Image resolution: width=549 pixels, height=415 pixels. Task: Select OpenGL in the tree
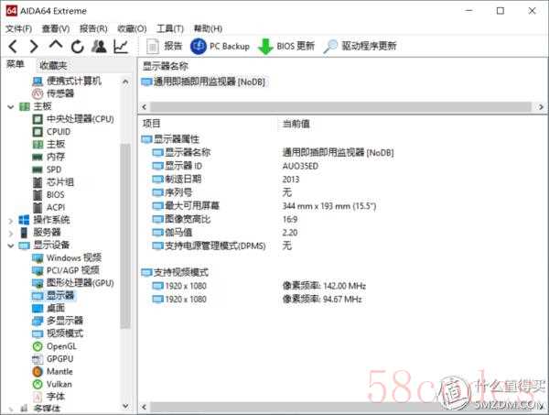[54, 346]
